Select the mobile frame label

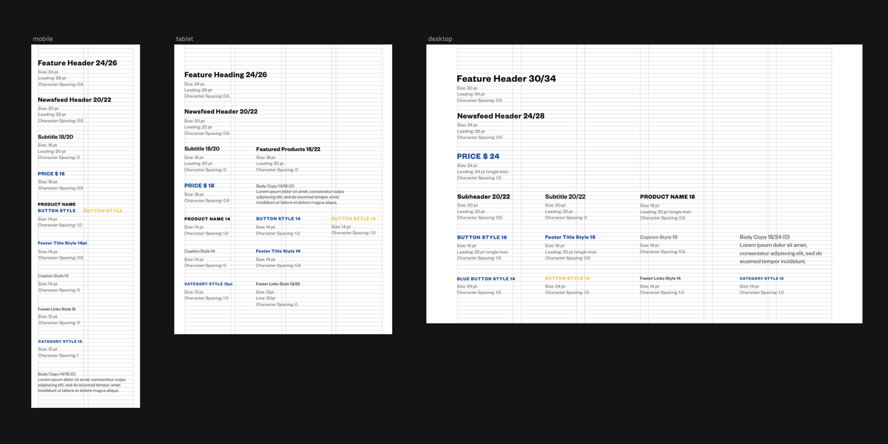(x=43, y=39)
